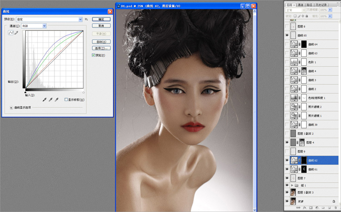Select the 图层 3 副本 2 layer

[312, 133]
